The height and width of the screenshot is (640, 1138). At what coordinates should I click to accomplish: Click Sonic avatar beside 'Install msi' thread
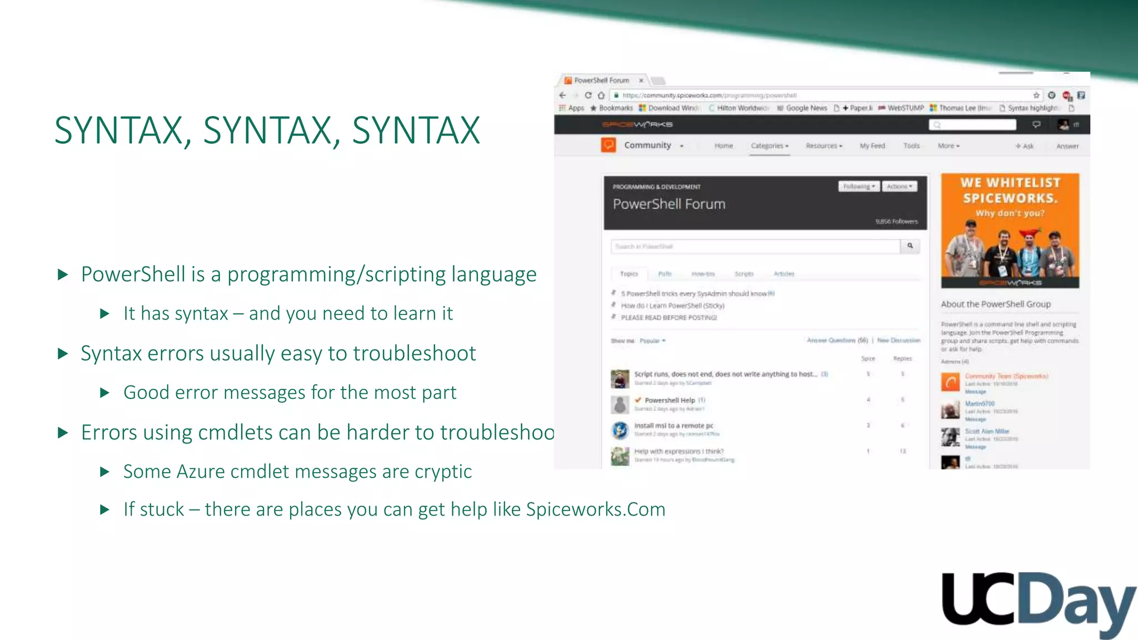(620, 430)
